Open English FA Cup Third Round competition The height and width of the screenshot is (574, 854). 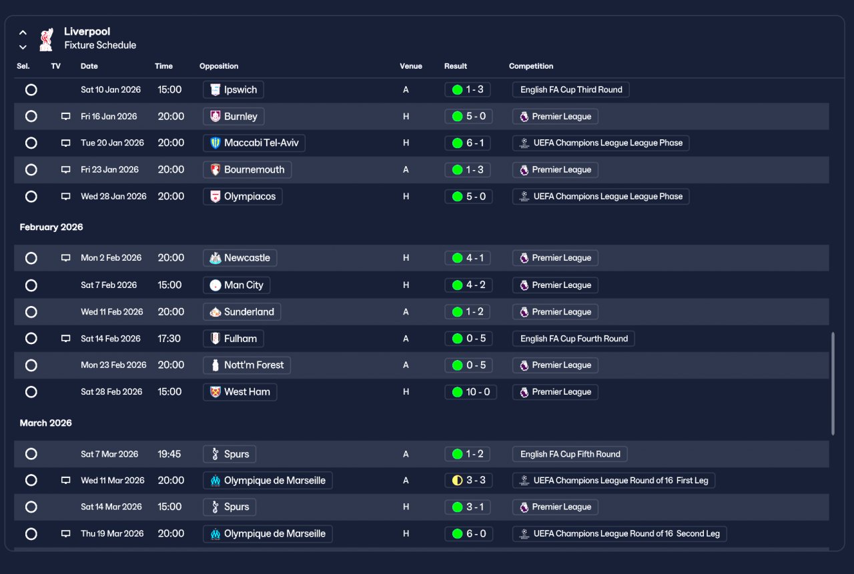(x=571, y=89)
